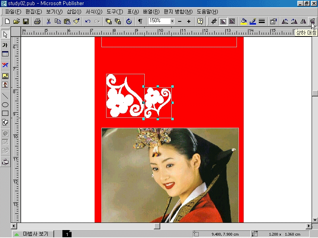Cut selection with the scissors icon
Viewport: 318px width, 238px height.
point(48,21)
